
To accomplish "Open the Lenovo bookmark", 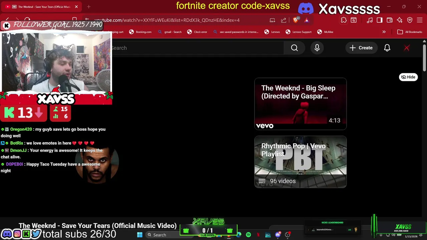I will (272, 32).
